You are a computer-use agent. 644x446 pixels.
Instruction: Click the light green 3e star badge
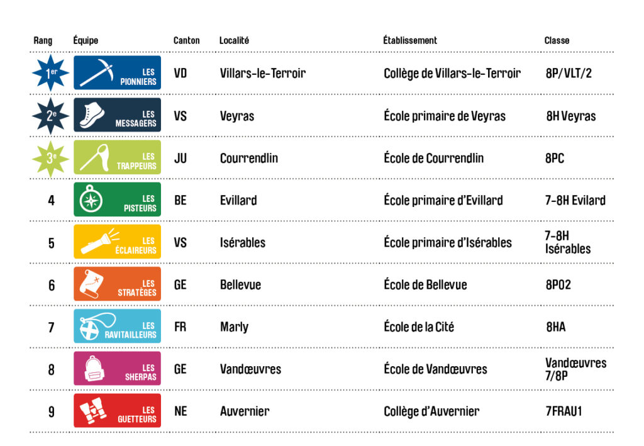point(51,158)
